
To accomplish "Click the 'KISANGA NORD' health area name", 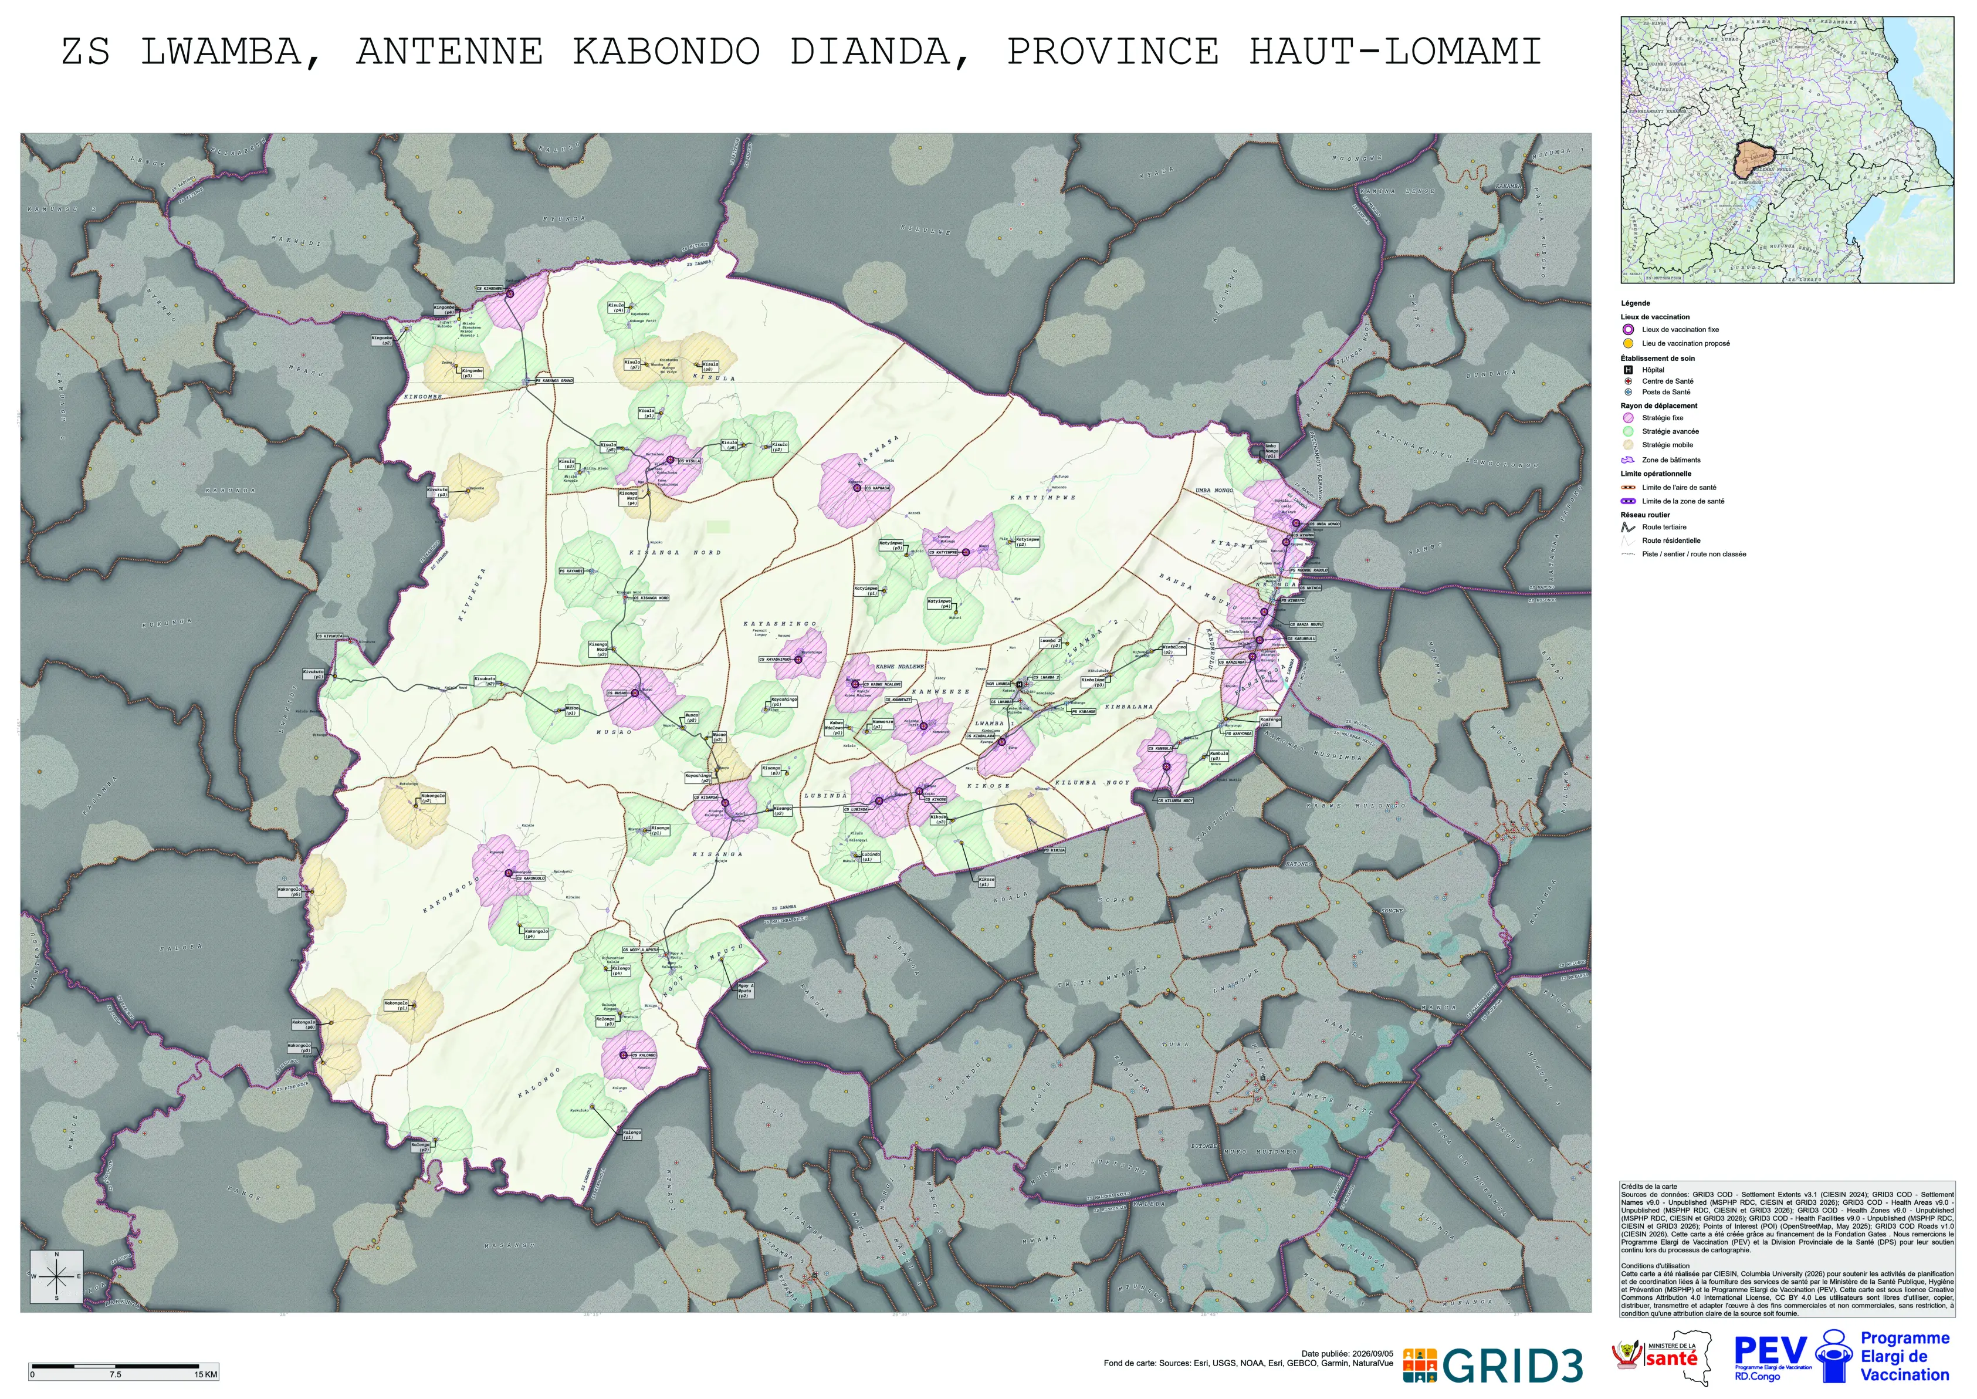I will 675,553.
